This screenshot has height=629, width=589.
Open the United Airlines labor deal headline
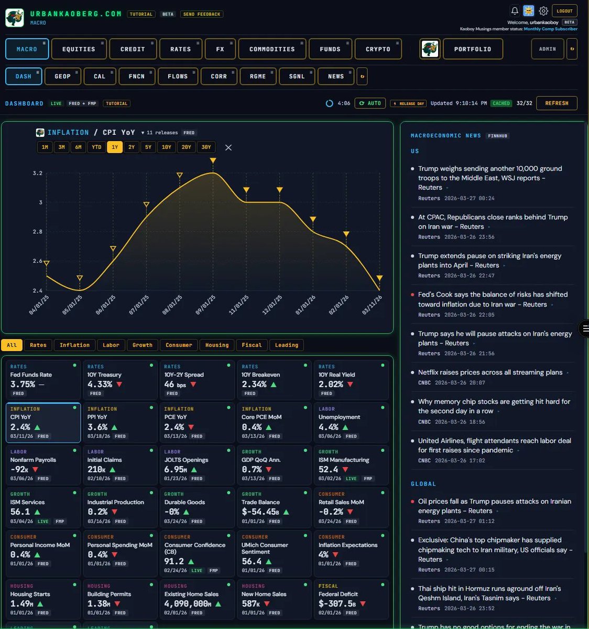pos(495,446)
